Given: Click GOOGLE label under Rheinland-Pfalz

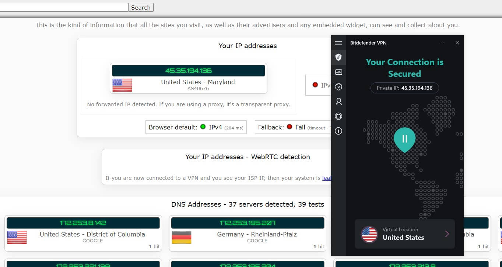Looking at the screenshot, I should 257,241.
